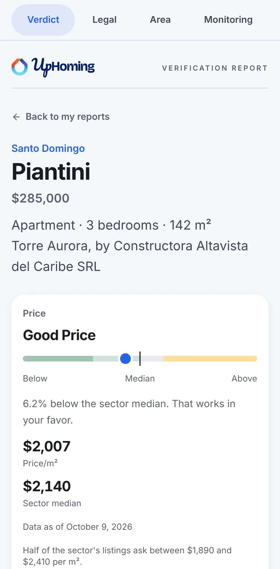
Task: Click the $2,140 sector median value
Action: tap(47, 486)
